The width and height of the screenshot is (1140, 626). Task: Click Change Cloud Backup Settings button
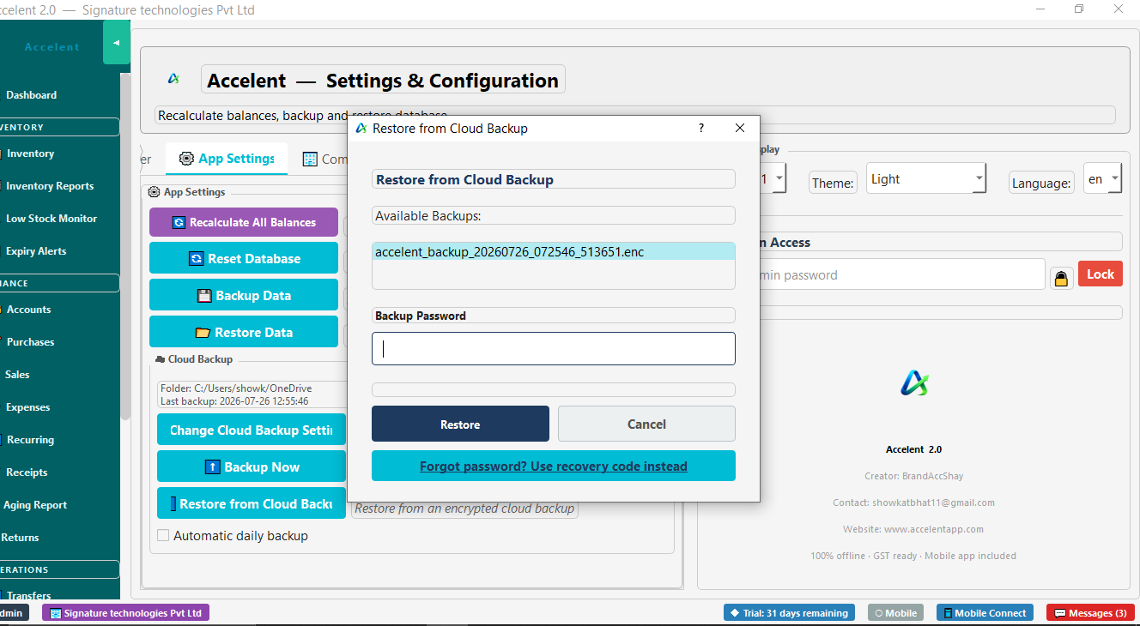[x=252, y=430]
